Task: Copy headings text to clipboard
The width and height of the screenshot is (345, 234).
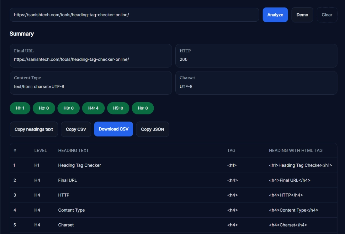Action: click(34, 129)
